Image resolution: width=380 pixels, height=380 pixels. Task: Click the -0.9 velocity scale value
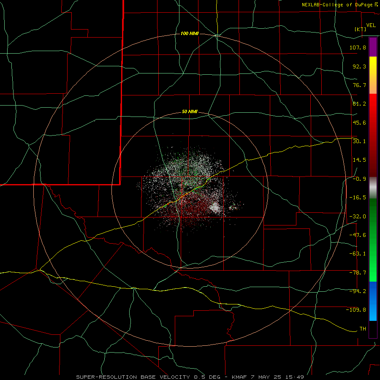(x=359, y=179)
